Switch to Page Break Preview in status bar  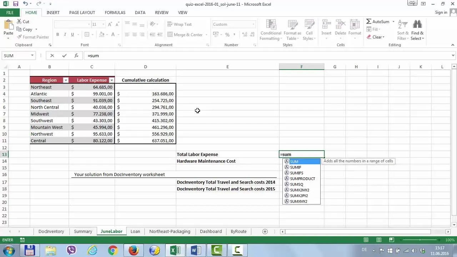[x=392, y=240]
